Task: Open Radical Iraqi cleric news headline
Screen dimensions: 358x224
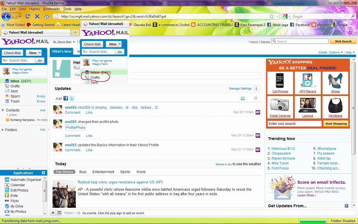Action: pos(120,182)
